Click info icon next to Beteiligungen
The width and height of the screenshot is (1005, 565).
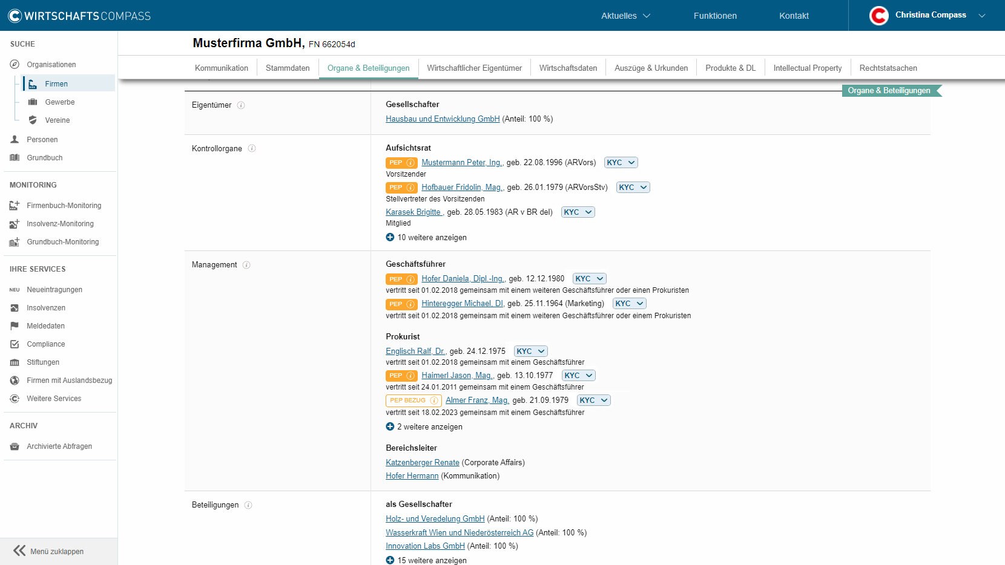coord(248,505)
